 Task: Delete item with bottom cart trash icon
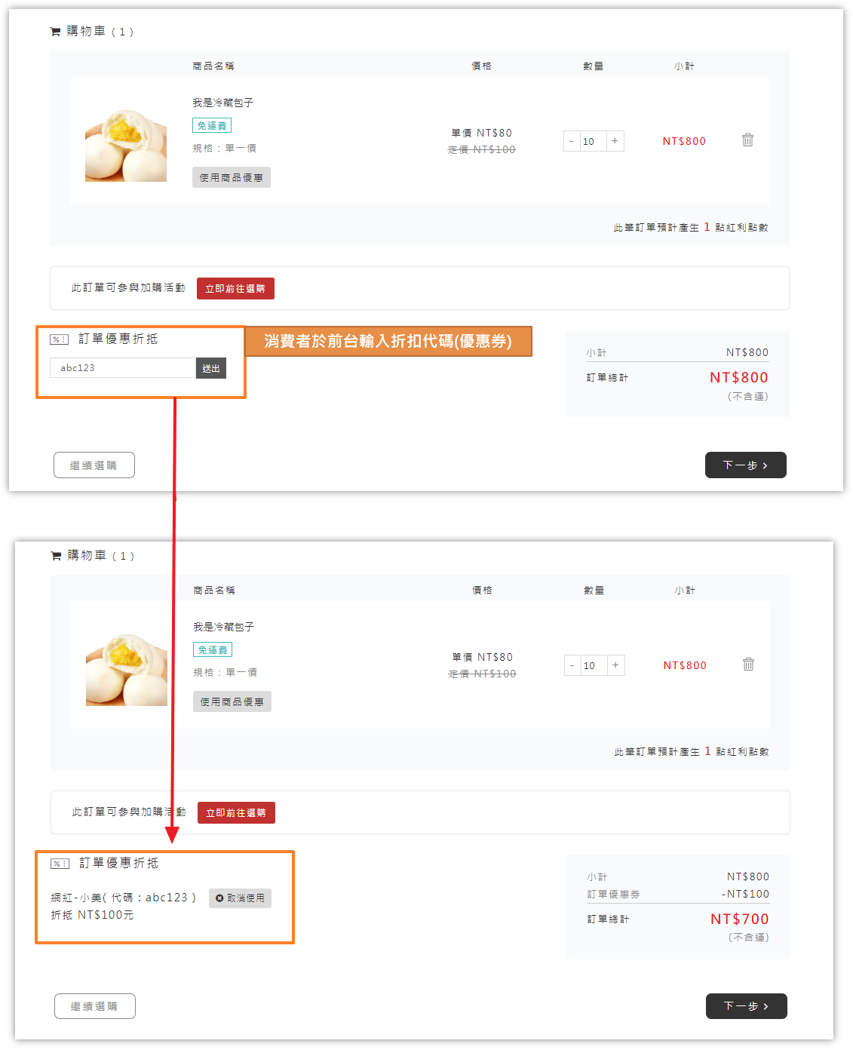748,665
